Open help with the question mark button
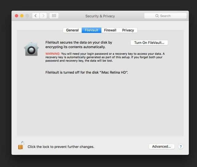The image size is (197, 167). [x=181, y=146]
